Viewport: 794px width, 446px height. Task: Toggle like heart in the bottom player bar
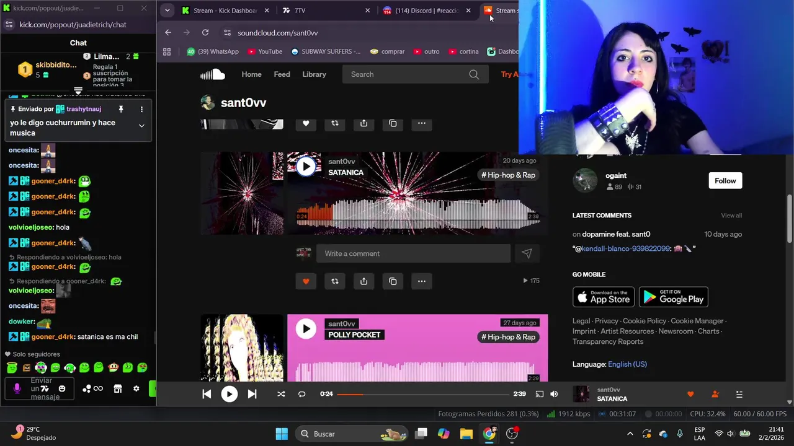[x=690, y=394]
